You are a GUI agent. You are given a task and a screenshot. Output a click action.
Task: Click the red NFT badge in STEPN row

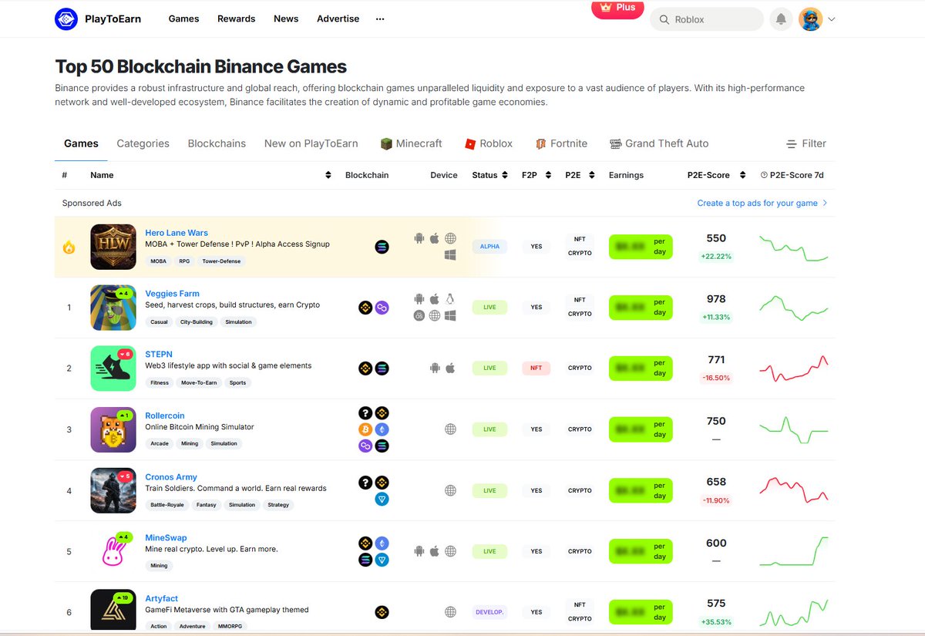pos(536,368)
